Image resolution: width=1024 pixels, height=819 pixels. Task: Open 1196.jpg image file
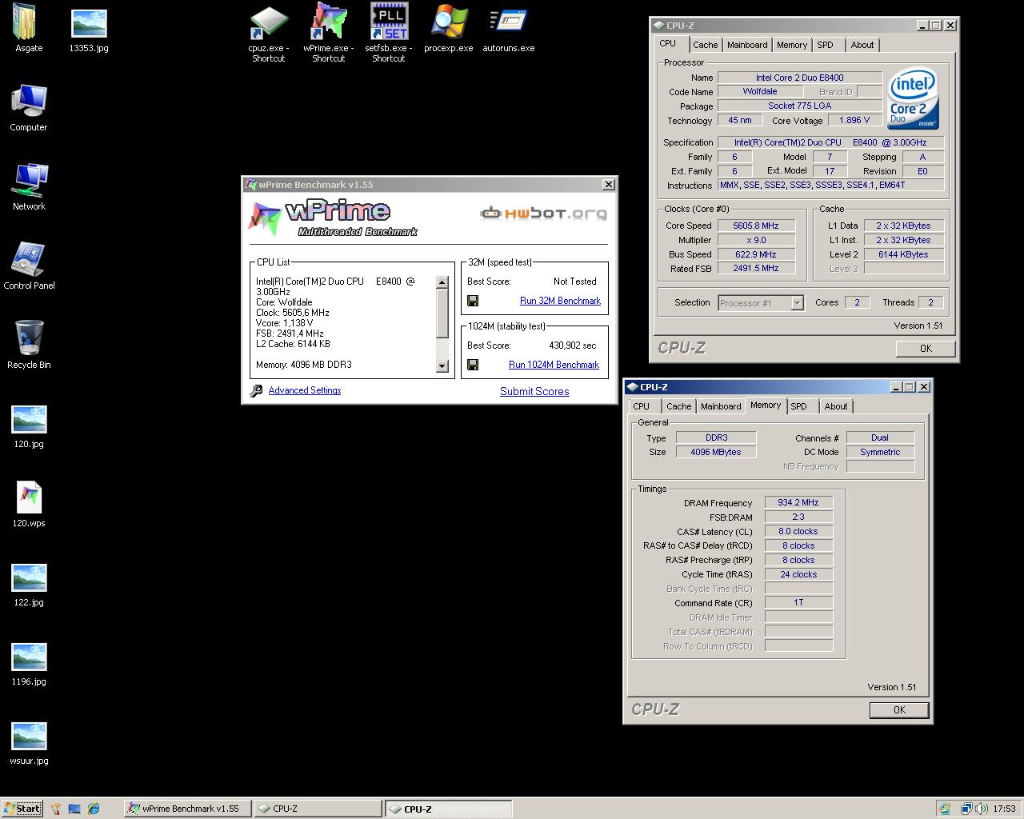29,664
